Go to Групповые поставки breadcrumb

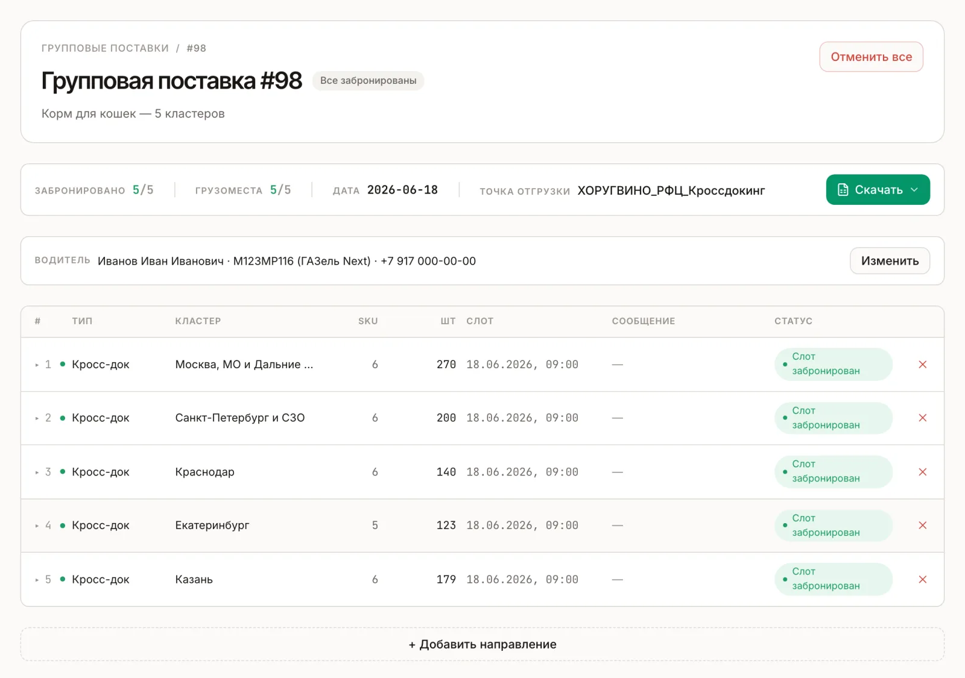(x=105, y=48)
